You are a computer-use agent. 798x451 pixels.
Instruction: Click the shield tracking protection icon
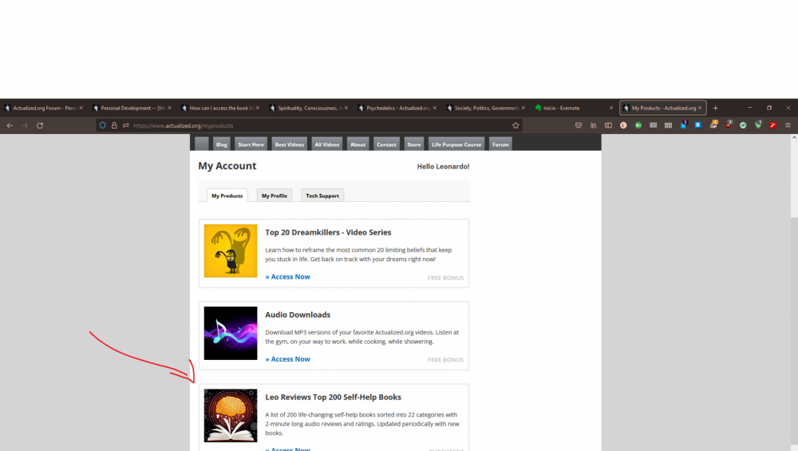click(x=103, y=125)
